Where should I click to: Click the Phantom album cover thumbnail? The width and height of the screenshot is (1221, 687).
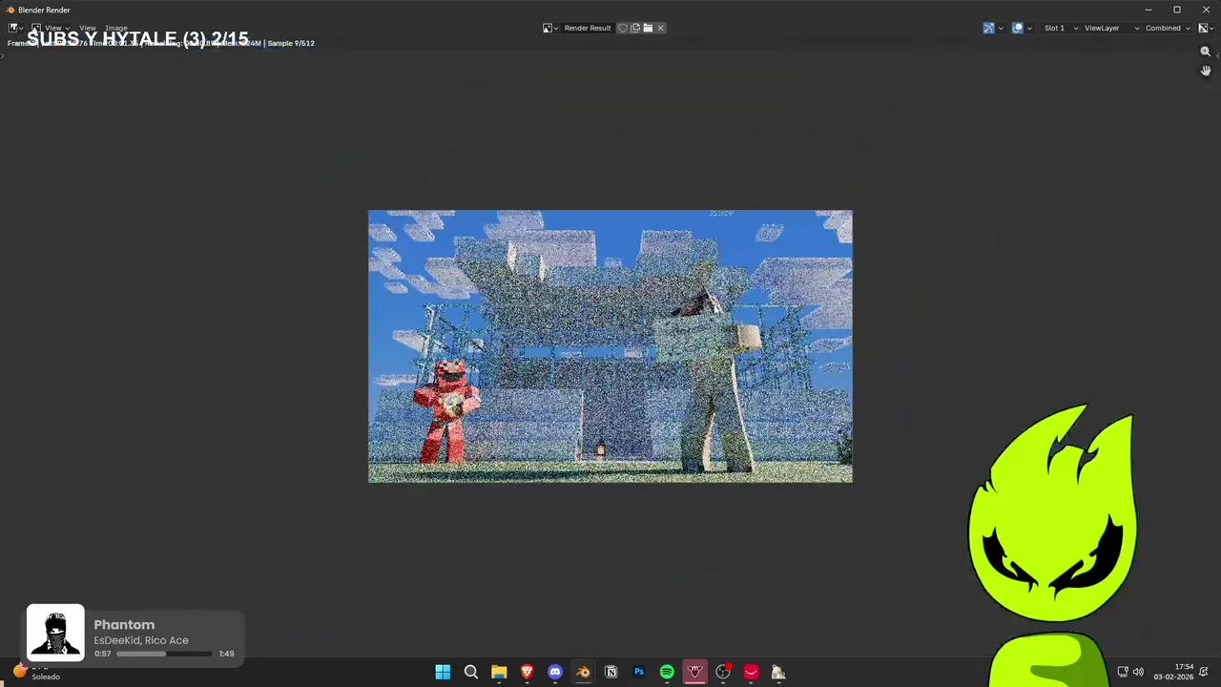pyautogui.click(x=55, y=633)
